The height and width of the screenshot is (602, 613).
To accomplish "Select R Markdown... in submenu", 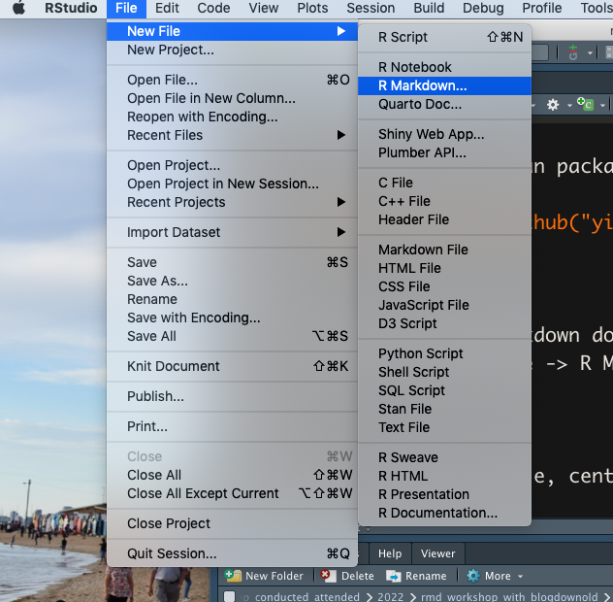I will 444,85.
